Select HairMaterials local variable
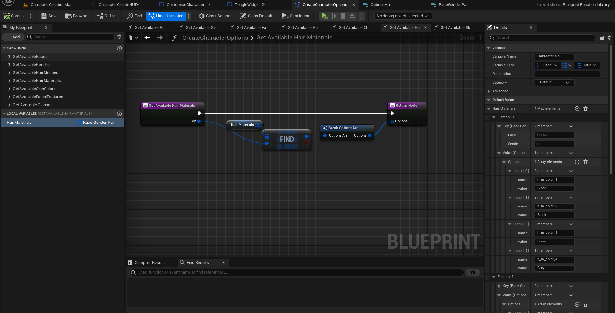Screen dimensions: 615x313 tap(63, 123)
